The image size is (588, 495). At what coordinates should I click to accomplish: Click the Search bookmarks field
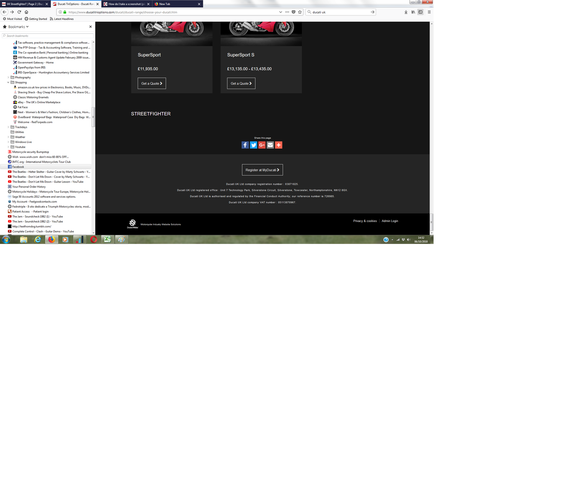pyautogui.click(x=48, y=36)
